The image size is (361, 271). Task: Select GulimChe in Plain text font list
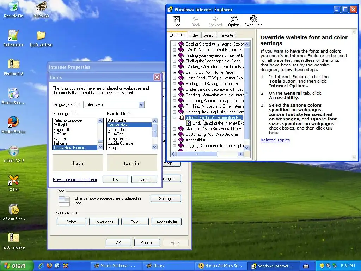tap(129, 134)
